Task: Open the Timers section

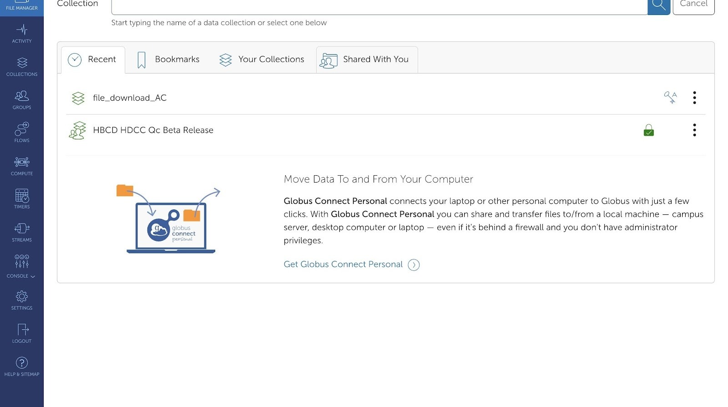Action: point(22,199)
